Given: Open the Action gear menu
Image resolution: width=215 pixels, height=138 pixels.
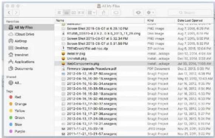Looking at the screenshot, I should [x=150, y=13].
